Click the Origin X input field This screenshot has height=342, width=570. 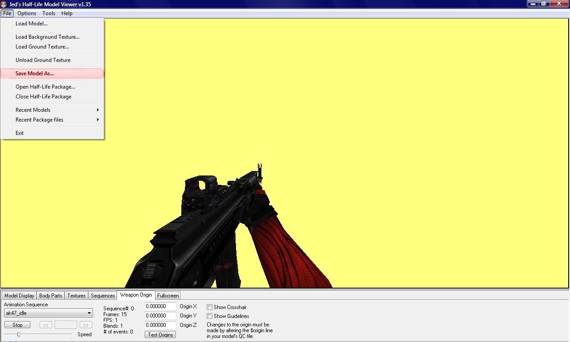pyautogui.click(x=160, y=306)
